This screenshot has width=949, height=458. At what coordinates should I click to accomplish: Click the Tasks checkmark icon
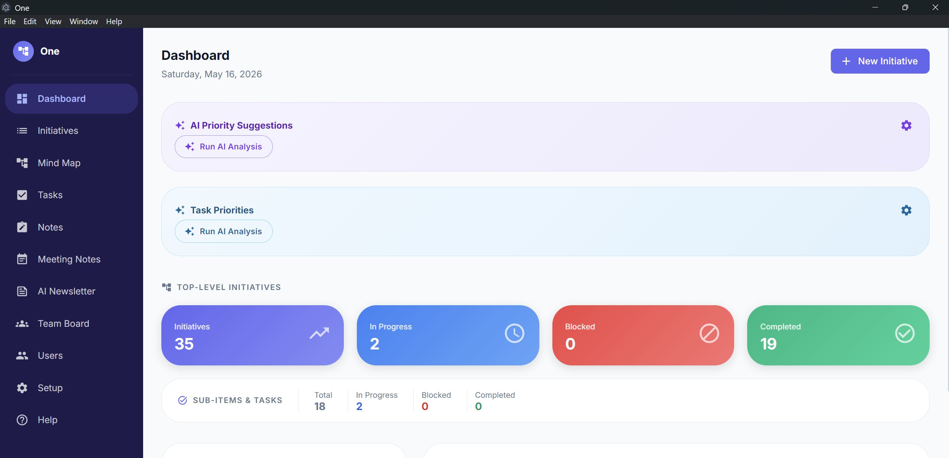click(22, 195)
